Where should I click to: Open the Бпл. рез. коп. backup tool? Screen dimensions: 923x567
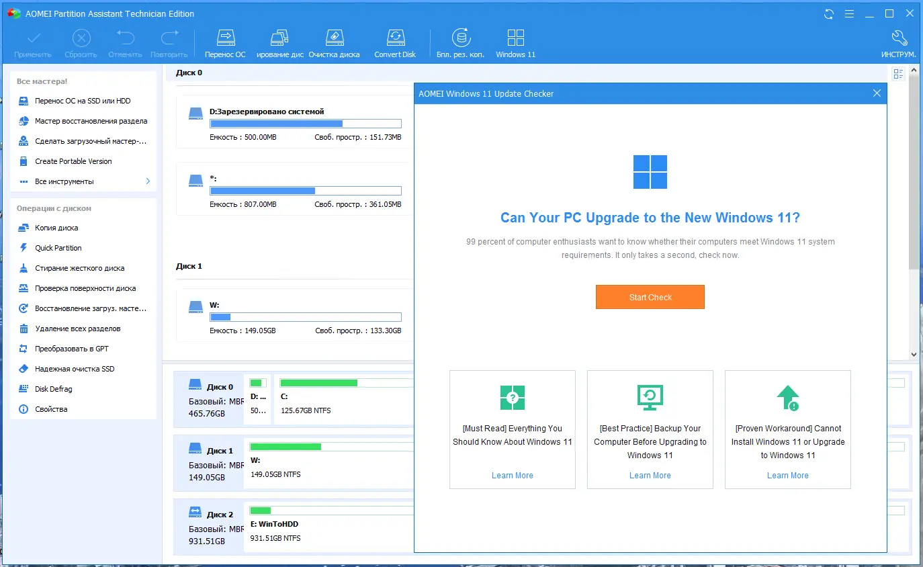point(460,44)
